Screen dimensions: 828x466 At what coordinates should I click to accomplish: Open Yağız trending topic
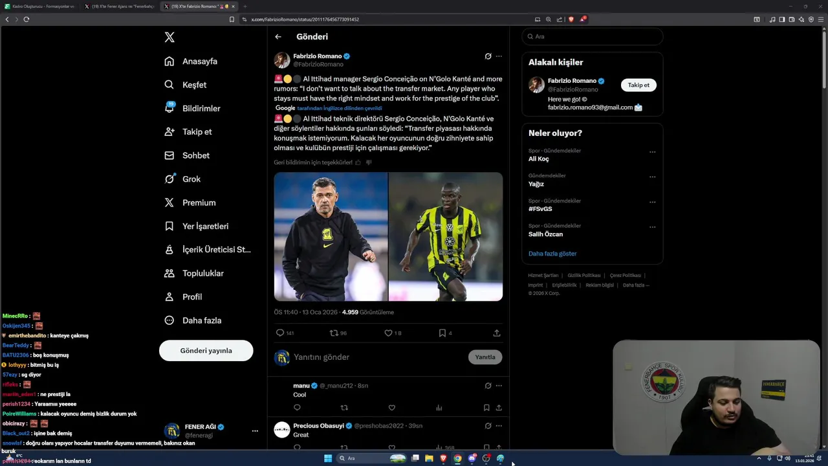coord(536,184)
